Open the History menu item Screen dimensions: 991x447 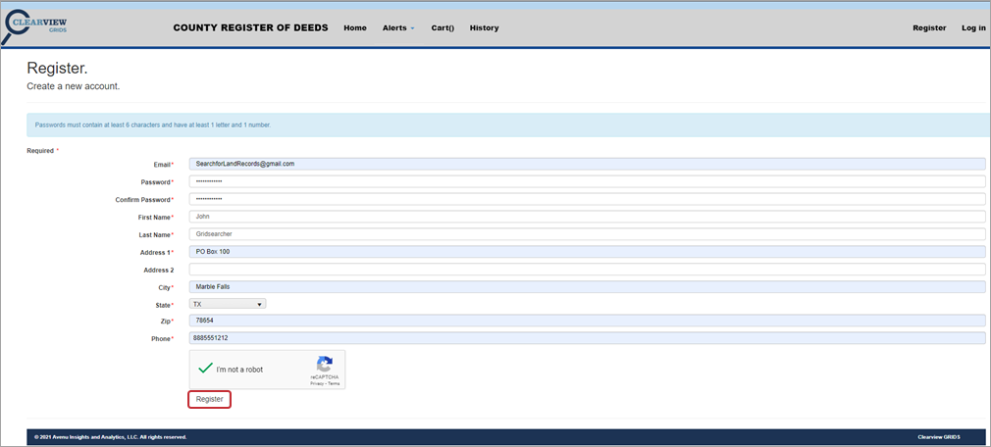click(484, 27)
